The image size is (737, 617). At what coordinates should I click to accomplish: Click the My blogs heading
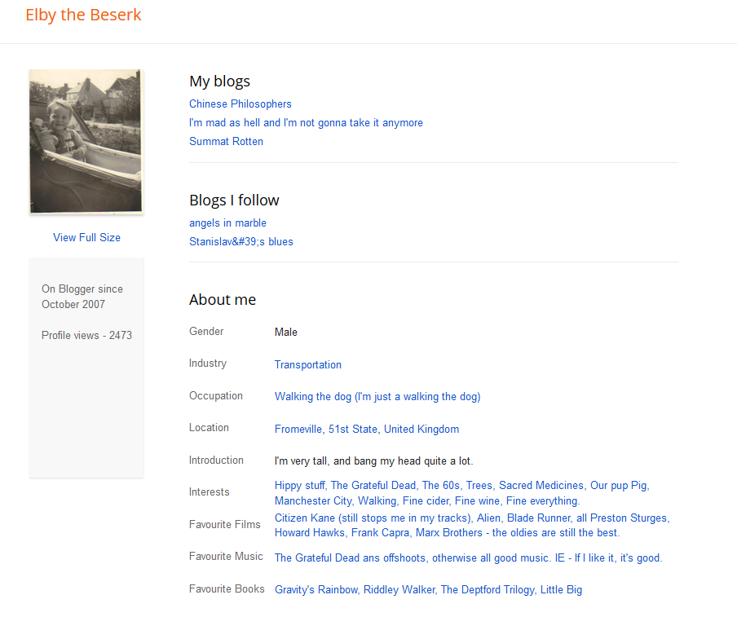pos(219,82)
